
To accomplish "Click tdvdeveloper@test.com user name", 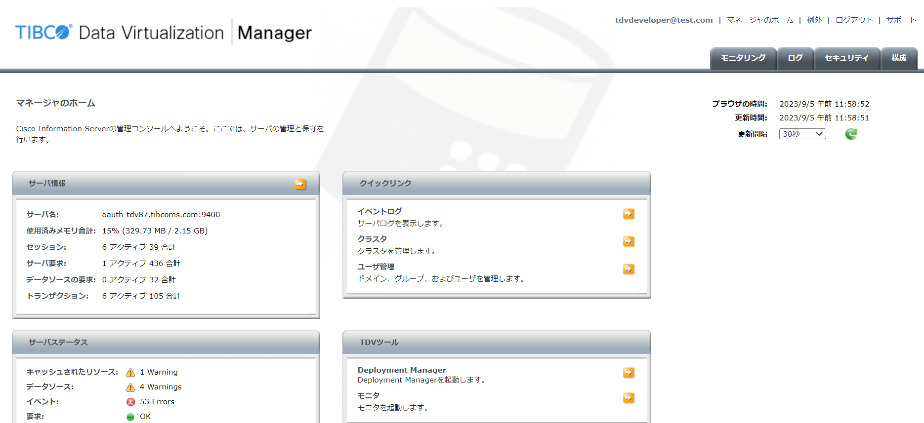I will click(664, 20).
